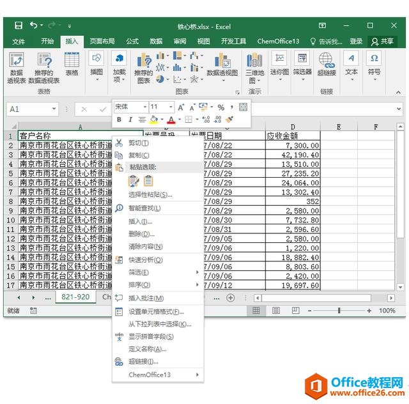The height and width of the screenshot is (404, 409).
Task: Select cell containing 42,190.40
Action: click(293, 155)
